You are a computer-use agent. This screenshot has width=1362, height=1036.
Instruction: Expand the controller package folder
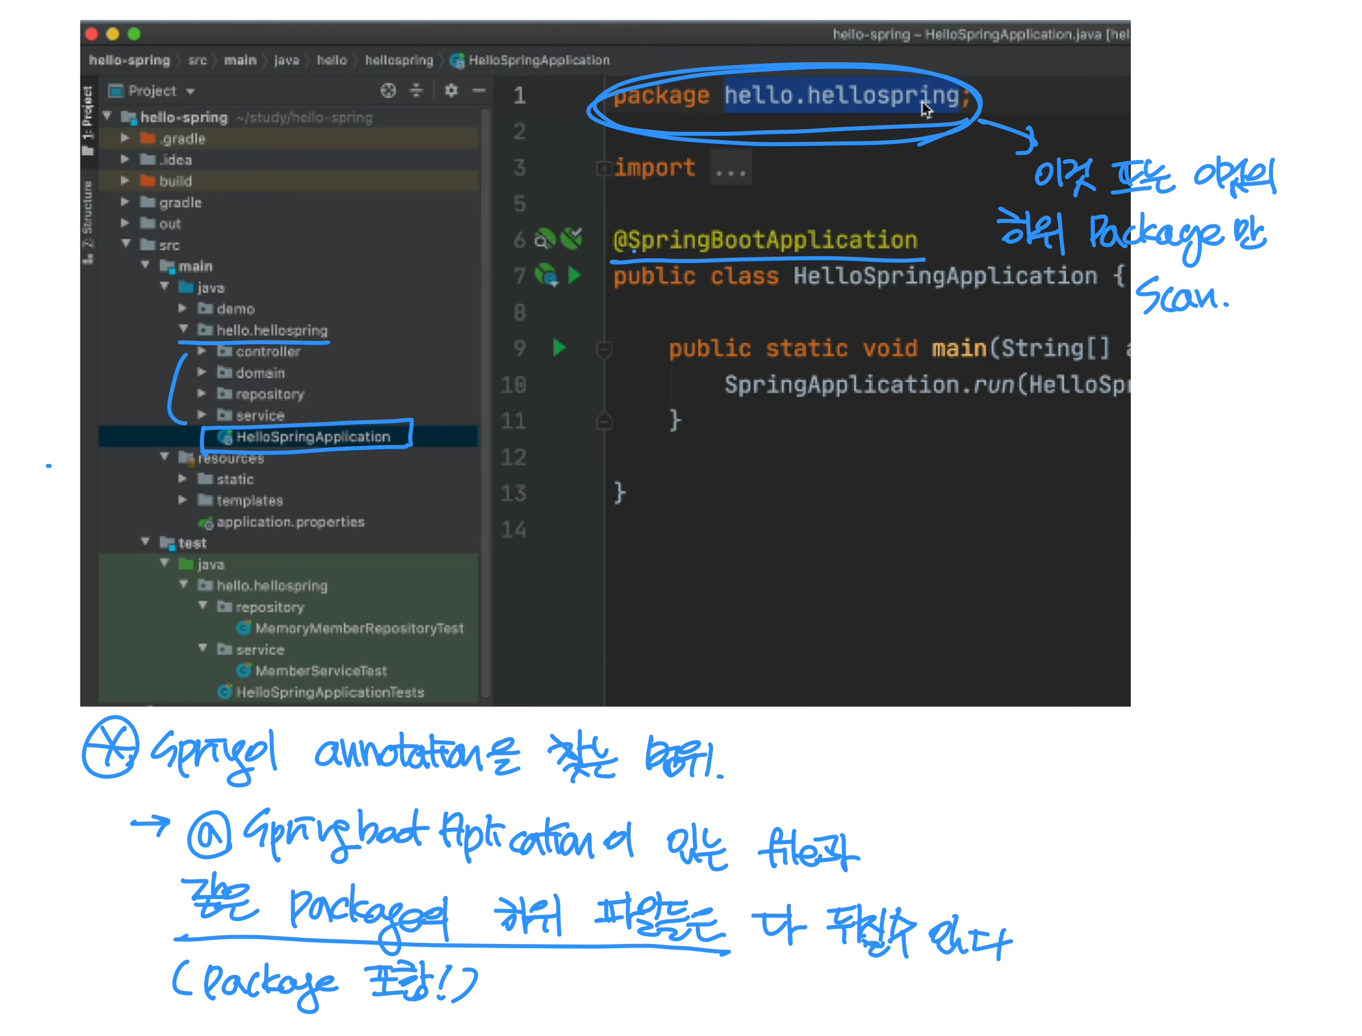pos(202,351)
